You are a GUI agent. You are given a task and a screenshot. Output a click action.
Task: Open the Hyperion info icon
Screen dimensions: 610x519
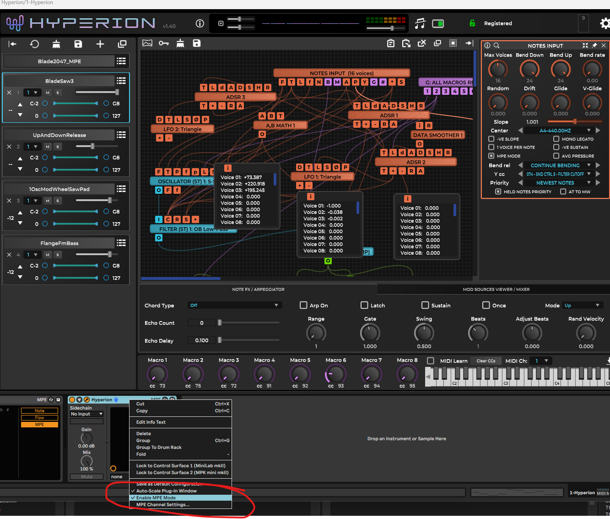coord(200,23)
